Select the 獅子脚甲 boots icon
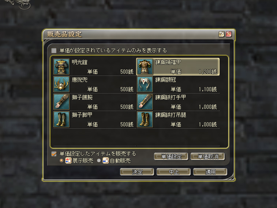Image resolution: width=277 pixels, height=208 pixels. (x=61, y=119)
